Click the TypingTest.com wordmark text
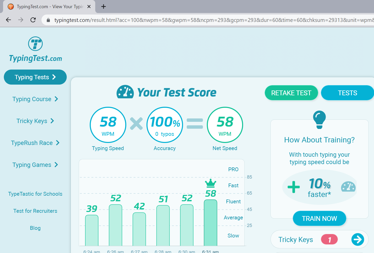The height and width of the screenshot is (253, 374). tap(36, 58)
